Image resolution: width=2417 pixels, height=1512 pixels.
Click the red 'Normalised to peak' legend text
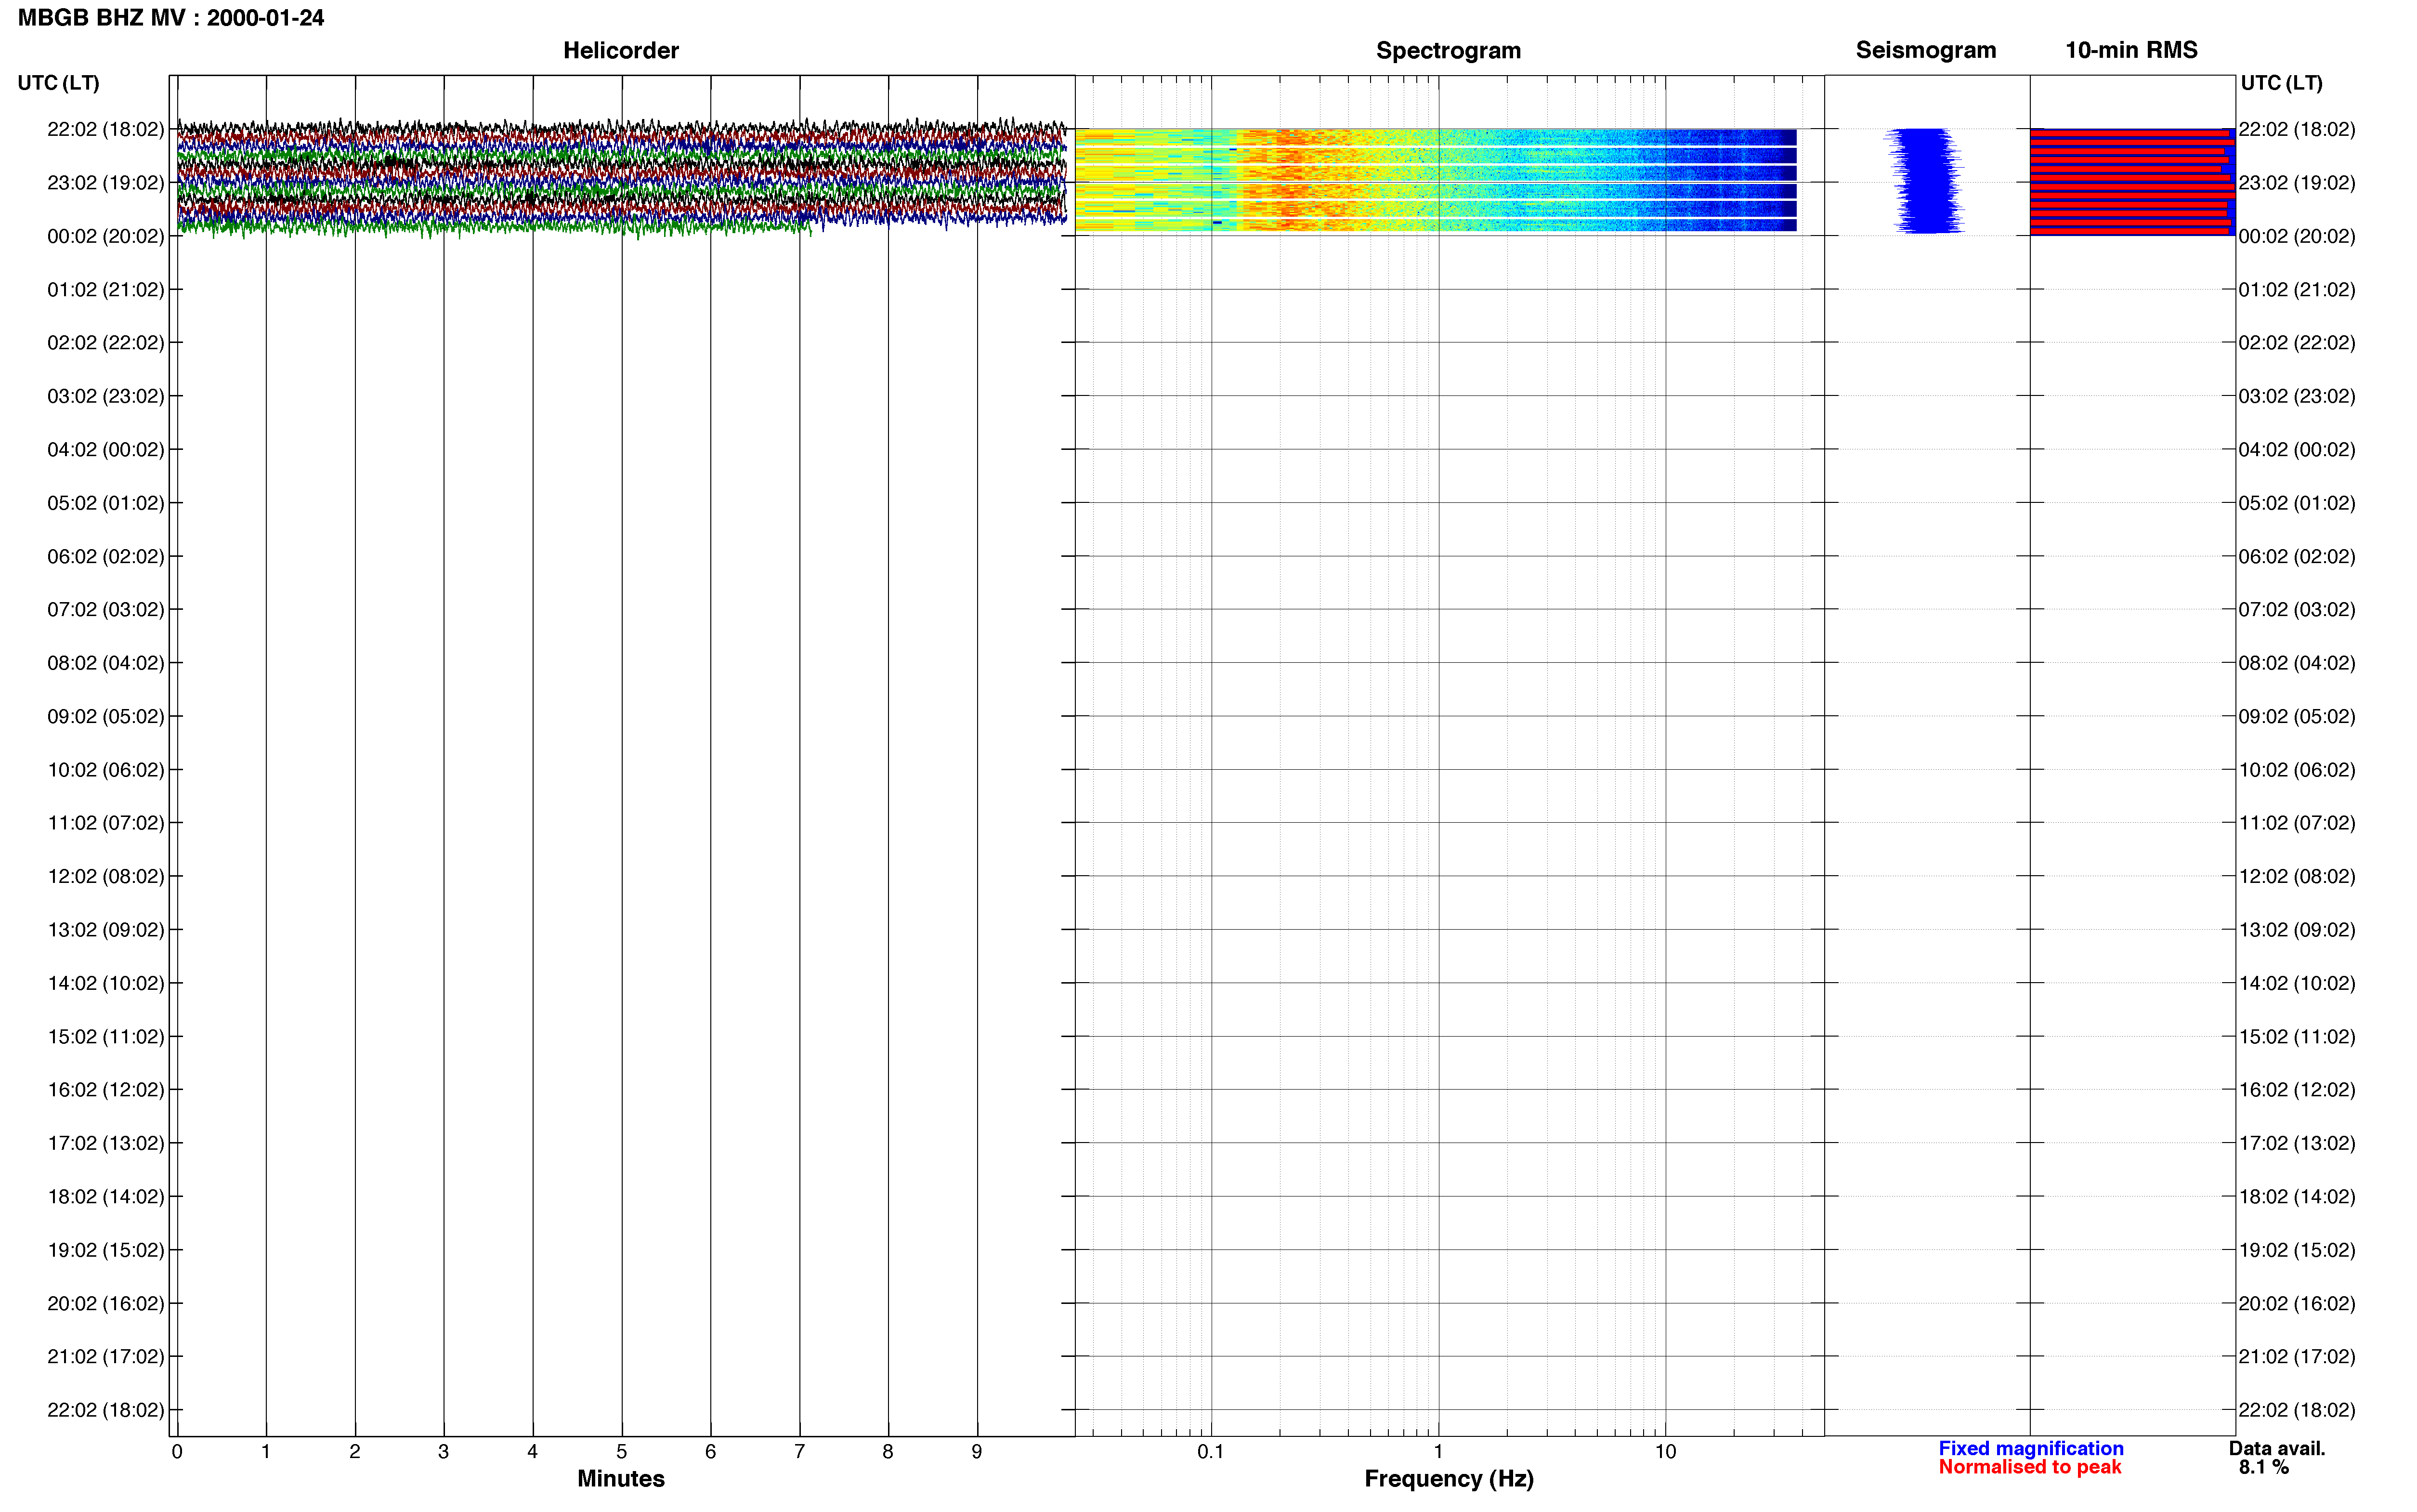[x=2030, y=1467]
